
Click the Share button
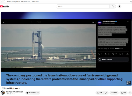coord(114,93)
